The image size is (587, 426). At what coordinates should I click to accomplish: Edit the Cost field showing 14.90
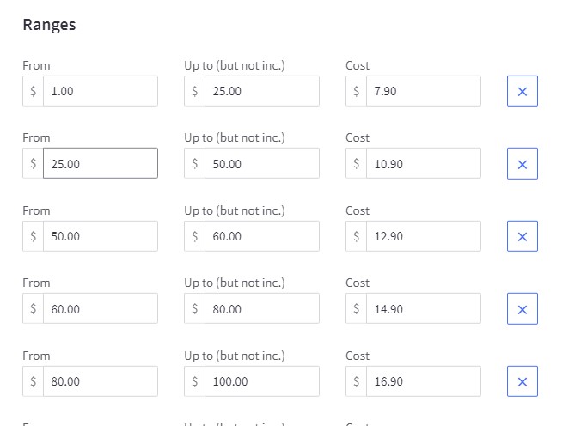click(423, 309)
